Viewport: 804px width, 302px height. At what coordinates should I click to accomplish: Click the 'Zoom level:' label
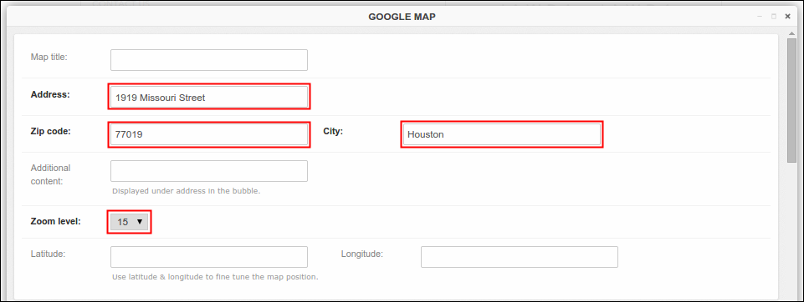[x=55, y=222]
